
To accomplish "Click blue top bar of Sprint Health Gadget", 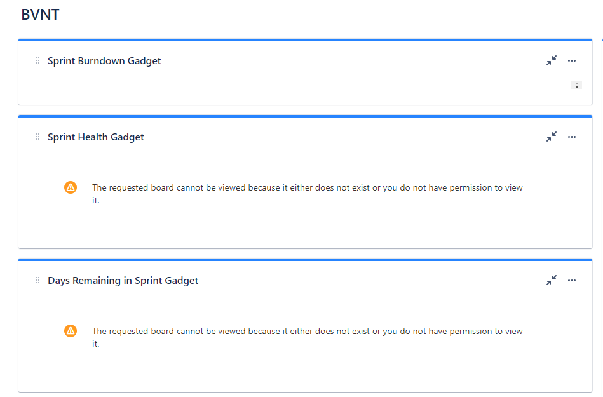I will (x=306, y=116).
